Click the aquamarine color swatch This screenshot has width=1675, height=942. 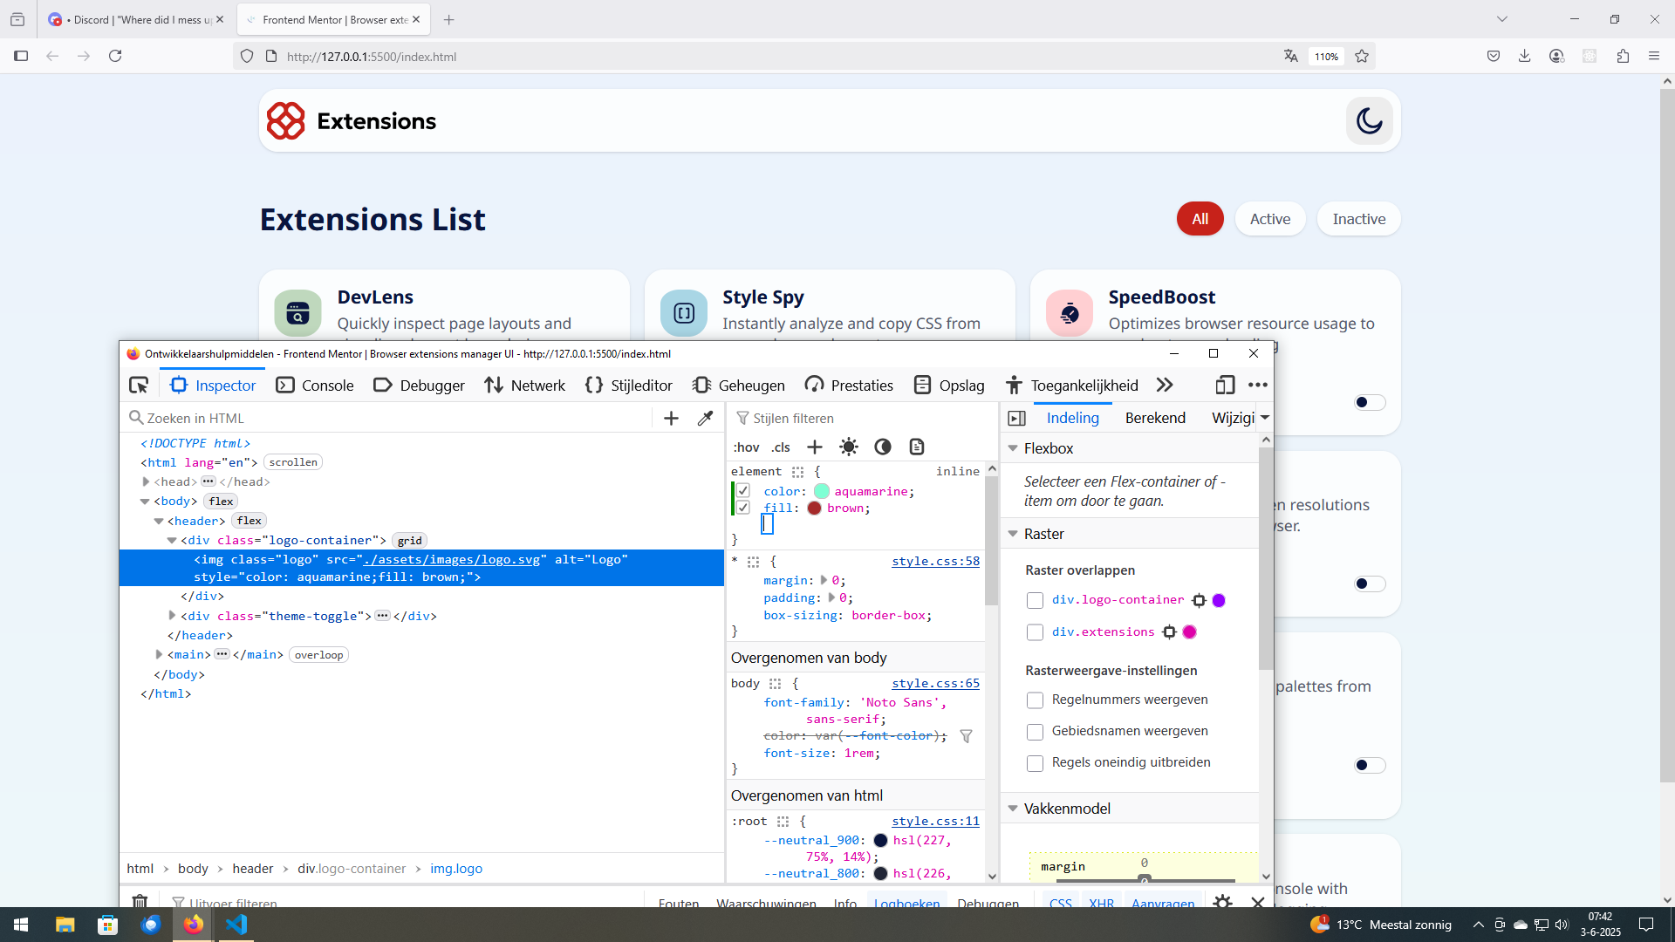822,492
